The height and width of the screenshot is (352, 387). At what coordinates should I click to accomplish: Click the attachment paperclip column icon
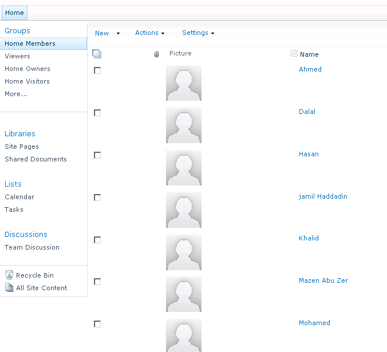(157, 54)
